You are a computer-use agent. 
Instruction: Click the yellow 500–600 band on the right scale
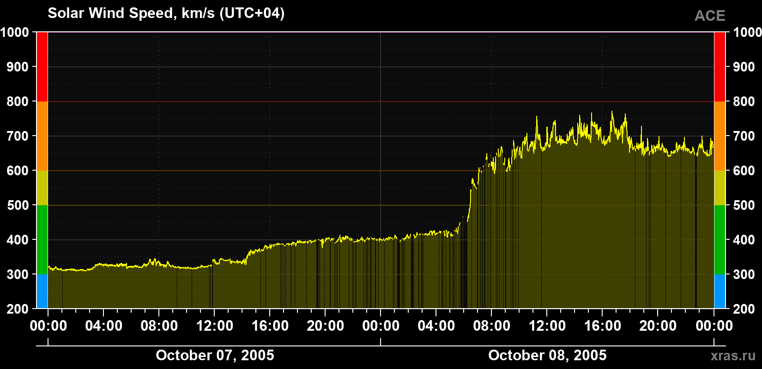click(x=720, y=188)
